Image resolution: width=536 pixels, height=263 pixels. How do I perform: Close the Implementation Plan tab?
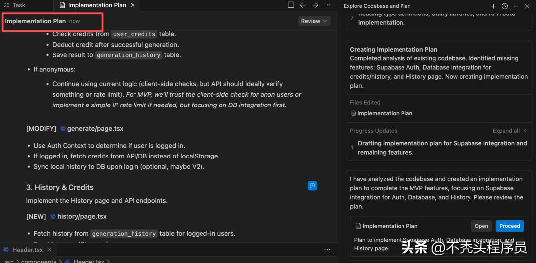click(x=133, y=5)
